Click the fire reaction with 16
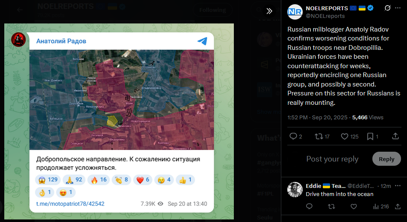Viewport: 407px width, 222px height. [x=99, y=180]
